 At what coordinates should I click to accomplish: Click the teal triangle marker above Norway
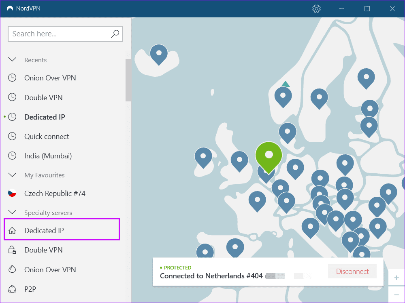coord(286,84)
